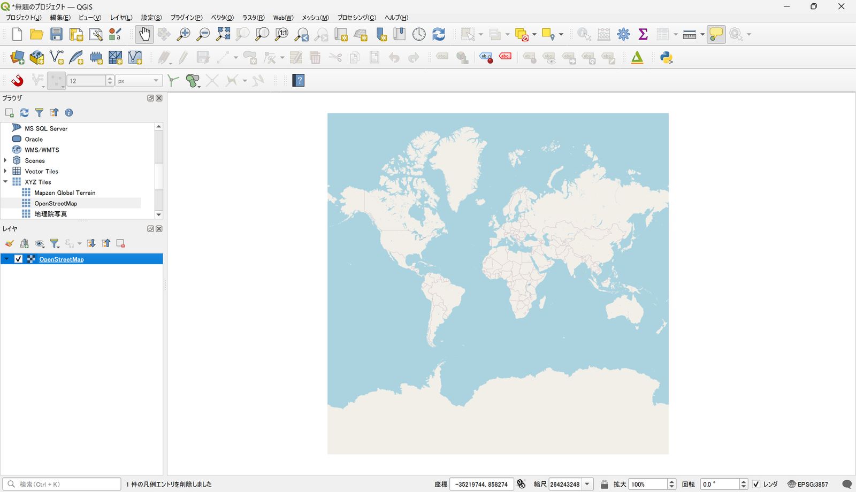The image size is (856, 492).
Task: Open the px units dropdown
Action: 139,81
